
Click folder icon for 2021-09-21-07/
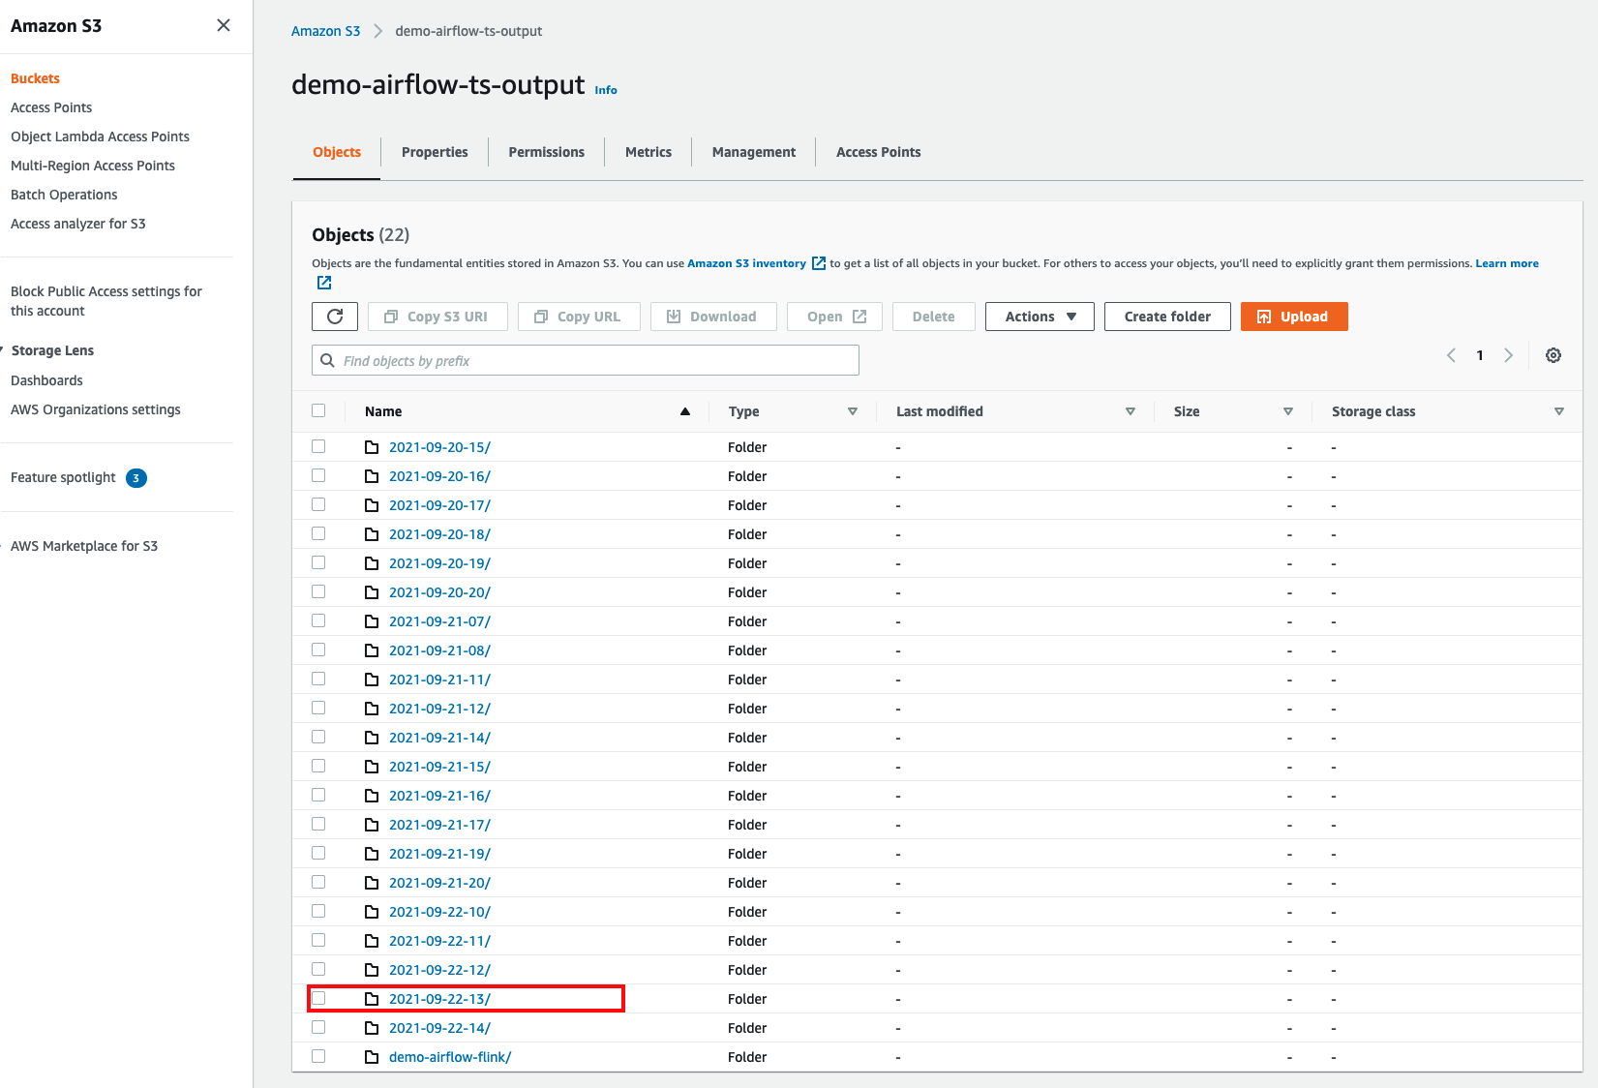pyautogui.click(x=372, y=621)
